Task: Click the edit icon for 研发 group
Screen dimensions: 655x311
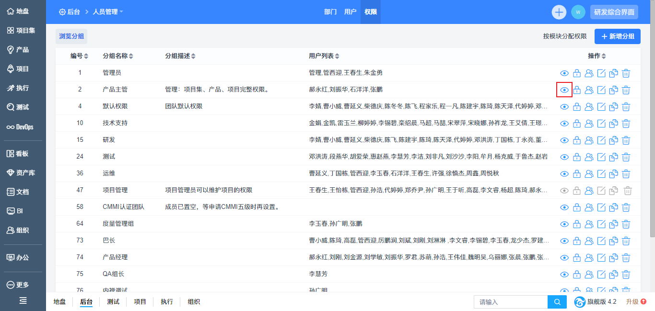Action: click(601, 140)
